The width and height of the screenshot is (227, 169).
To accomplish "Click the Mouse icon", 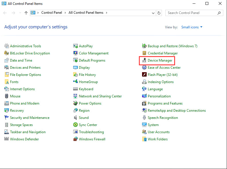I will tap(7, 96).
